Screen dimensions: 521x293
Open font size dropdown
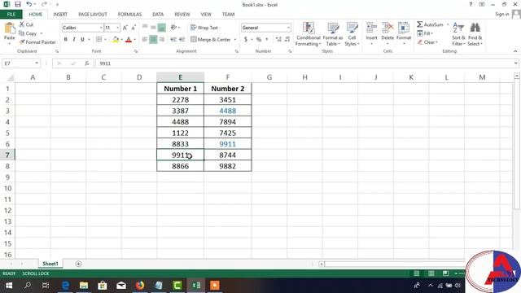[x=117, y=28]
